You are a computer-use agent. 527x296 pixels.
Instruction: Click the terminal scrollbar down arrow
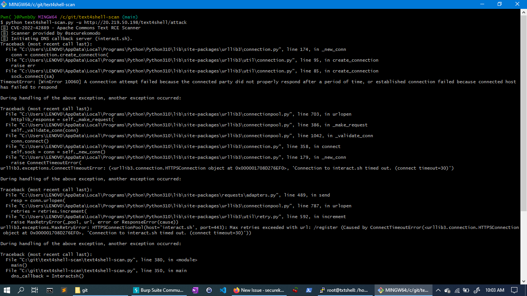(x=524, y=281)
